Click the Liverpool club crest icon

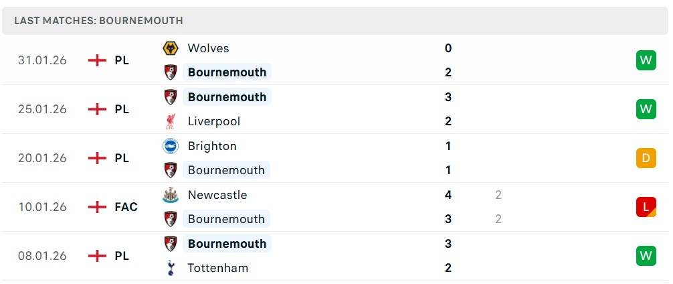[171, 121]
